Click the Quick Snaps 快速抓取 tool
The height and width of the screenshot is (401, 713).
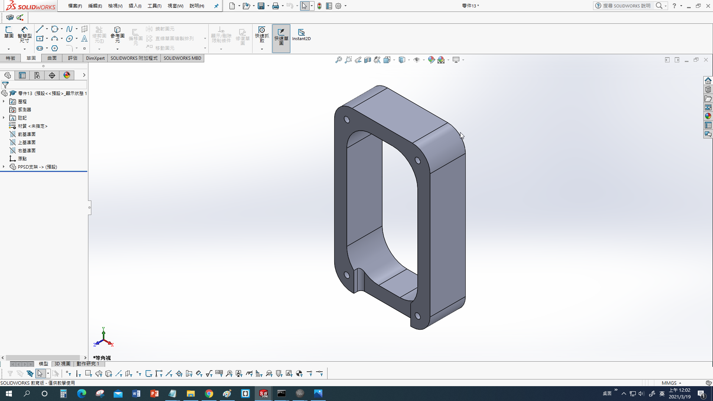[x=262, y=35]
